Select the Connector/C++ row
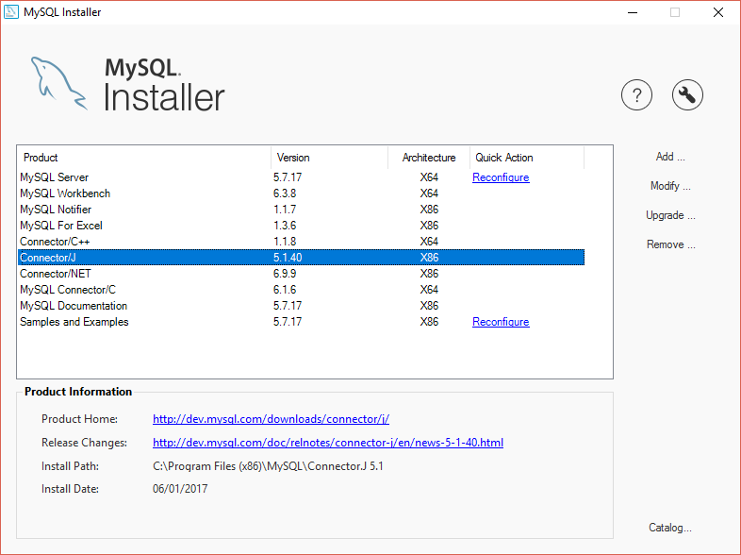Image resolution: width=741 pixels, height=555 pixels. click(301, 242)
